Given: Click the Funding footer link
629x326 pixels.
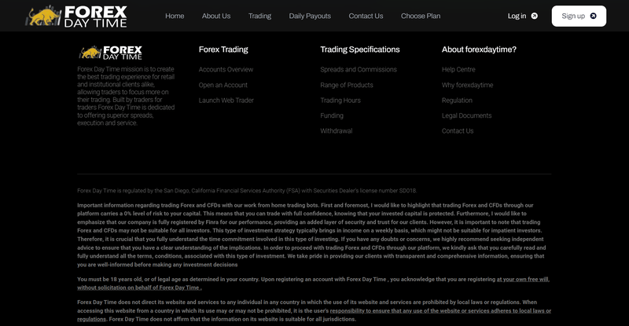Looking at the screenshot, I should point(332,115).
